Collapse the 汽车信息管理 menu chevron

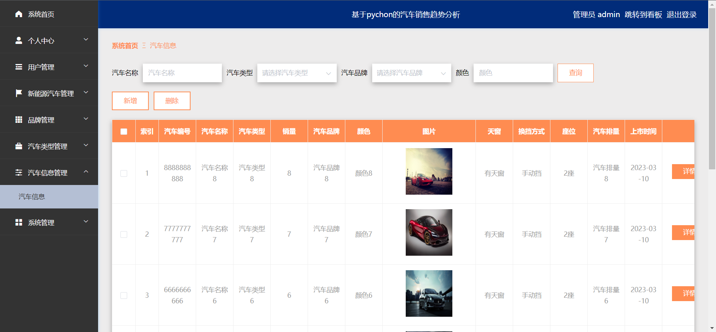pos(86,172)
